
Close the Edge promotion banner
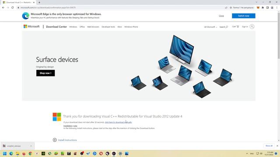[x=221, y=16]
